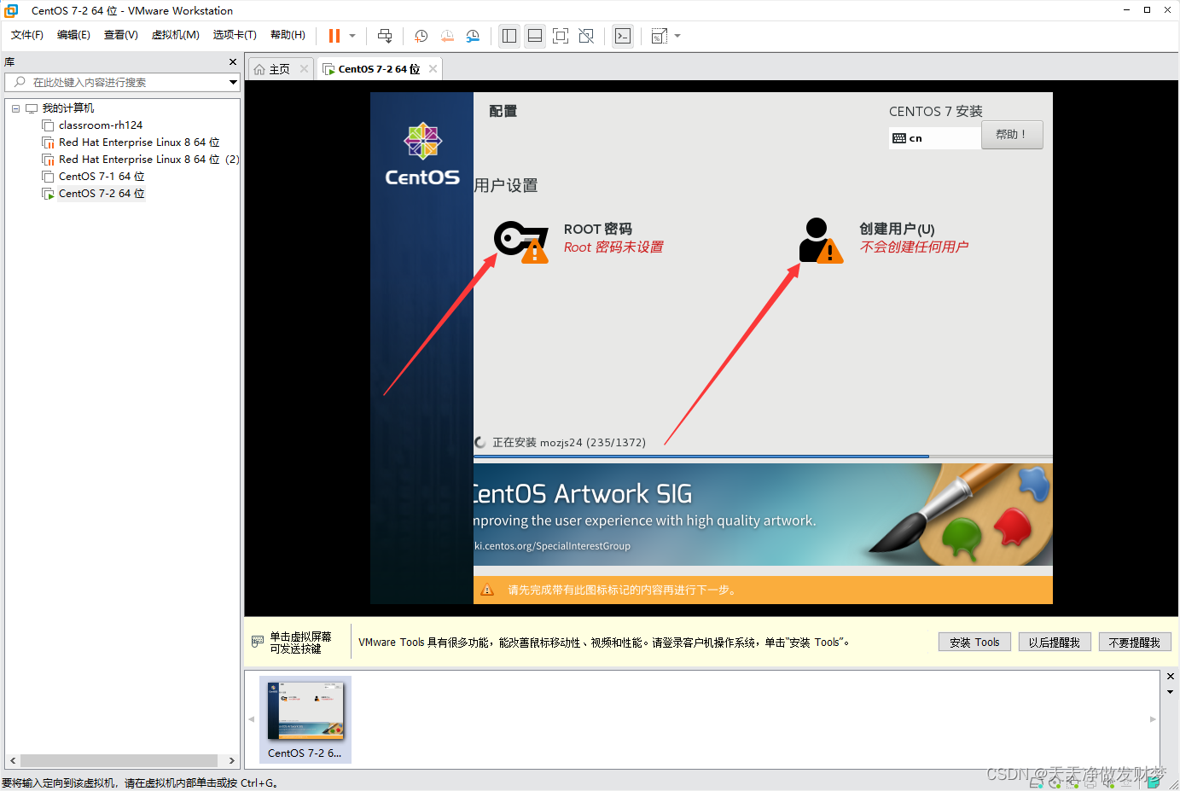Switch to the 主页 tab
Image resolution: width=1180 pixels, height=791 pixels.
279,69
